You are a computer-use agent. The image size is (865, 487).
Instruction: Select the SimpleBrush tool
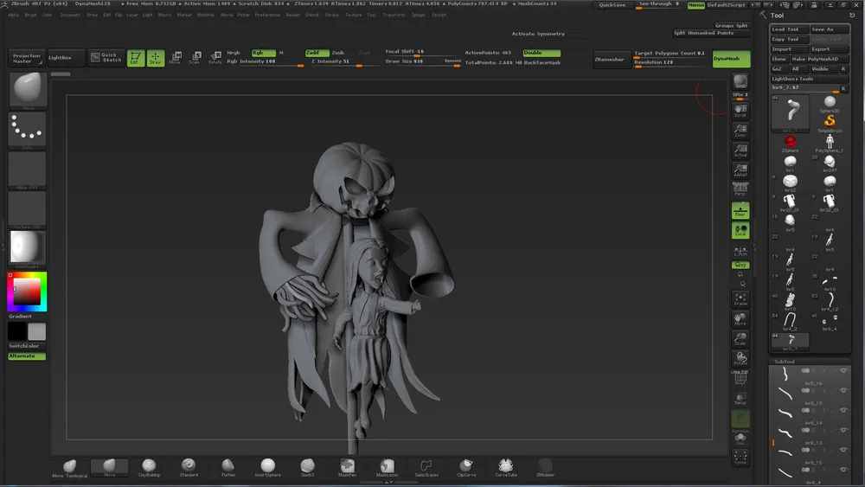830,122
